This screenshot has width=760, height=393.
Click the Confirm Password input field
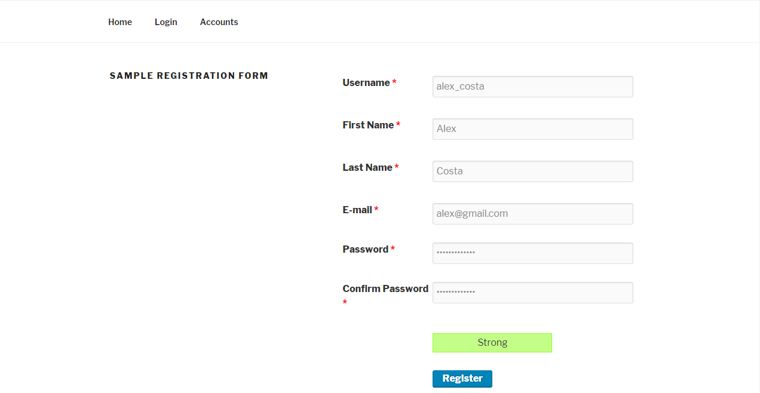click(532, 293)
